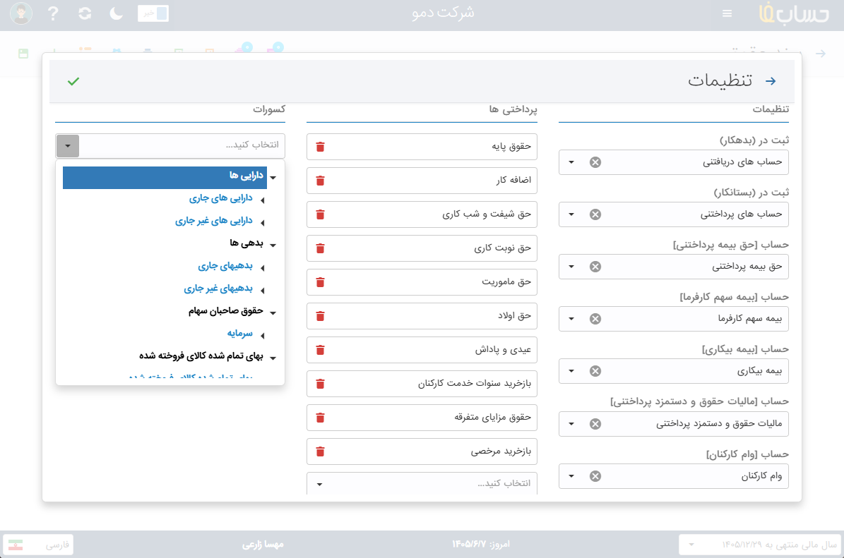Change language using فارسی selector
Image resolution: width=844 pixels, height=558 pixels.
pos(38,545)
